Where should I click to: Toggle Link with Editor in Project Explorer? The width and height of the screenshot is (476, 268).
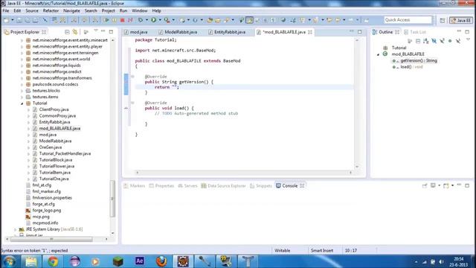75,32
